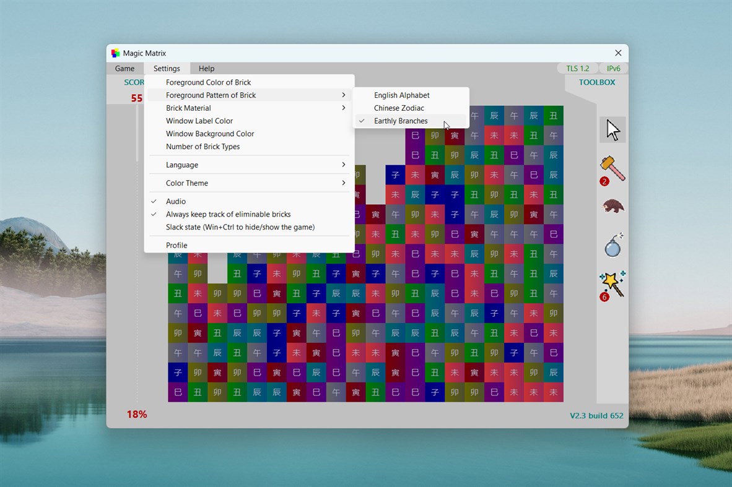Disable the Audio option
This screenshot has height=487, width=732.
[176, 201]
